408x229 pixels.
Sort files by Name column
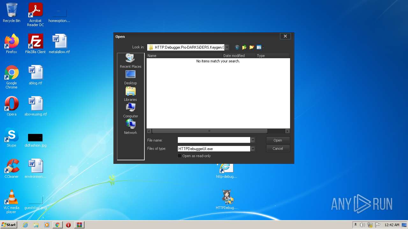(184, 56)
